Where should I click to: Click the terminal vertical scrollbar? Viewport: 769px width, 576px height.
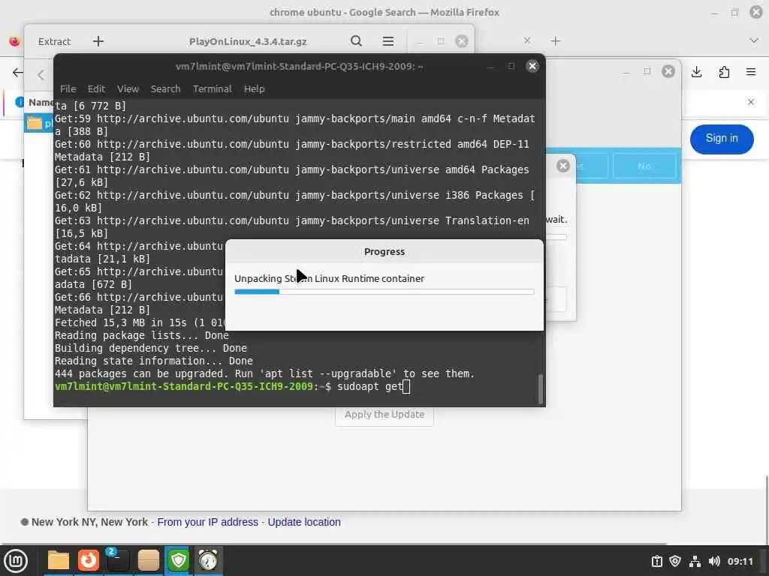pyautogui.click(x=541, y=389)
